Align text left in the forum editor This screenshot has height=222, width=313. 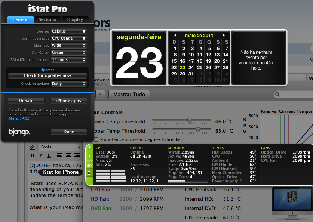(60, 155)
